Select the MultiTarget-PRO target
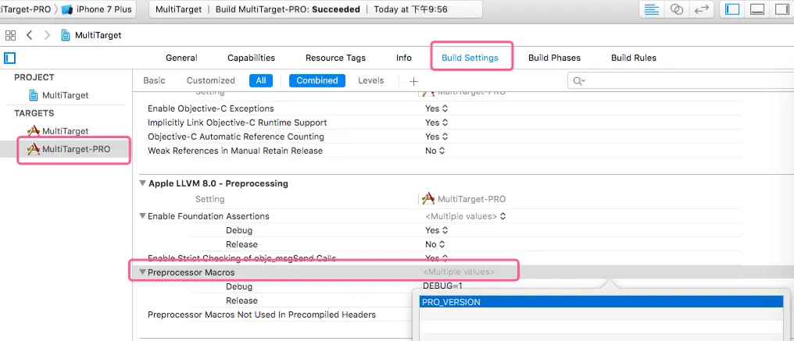 [69, 149]
